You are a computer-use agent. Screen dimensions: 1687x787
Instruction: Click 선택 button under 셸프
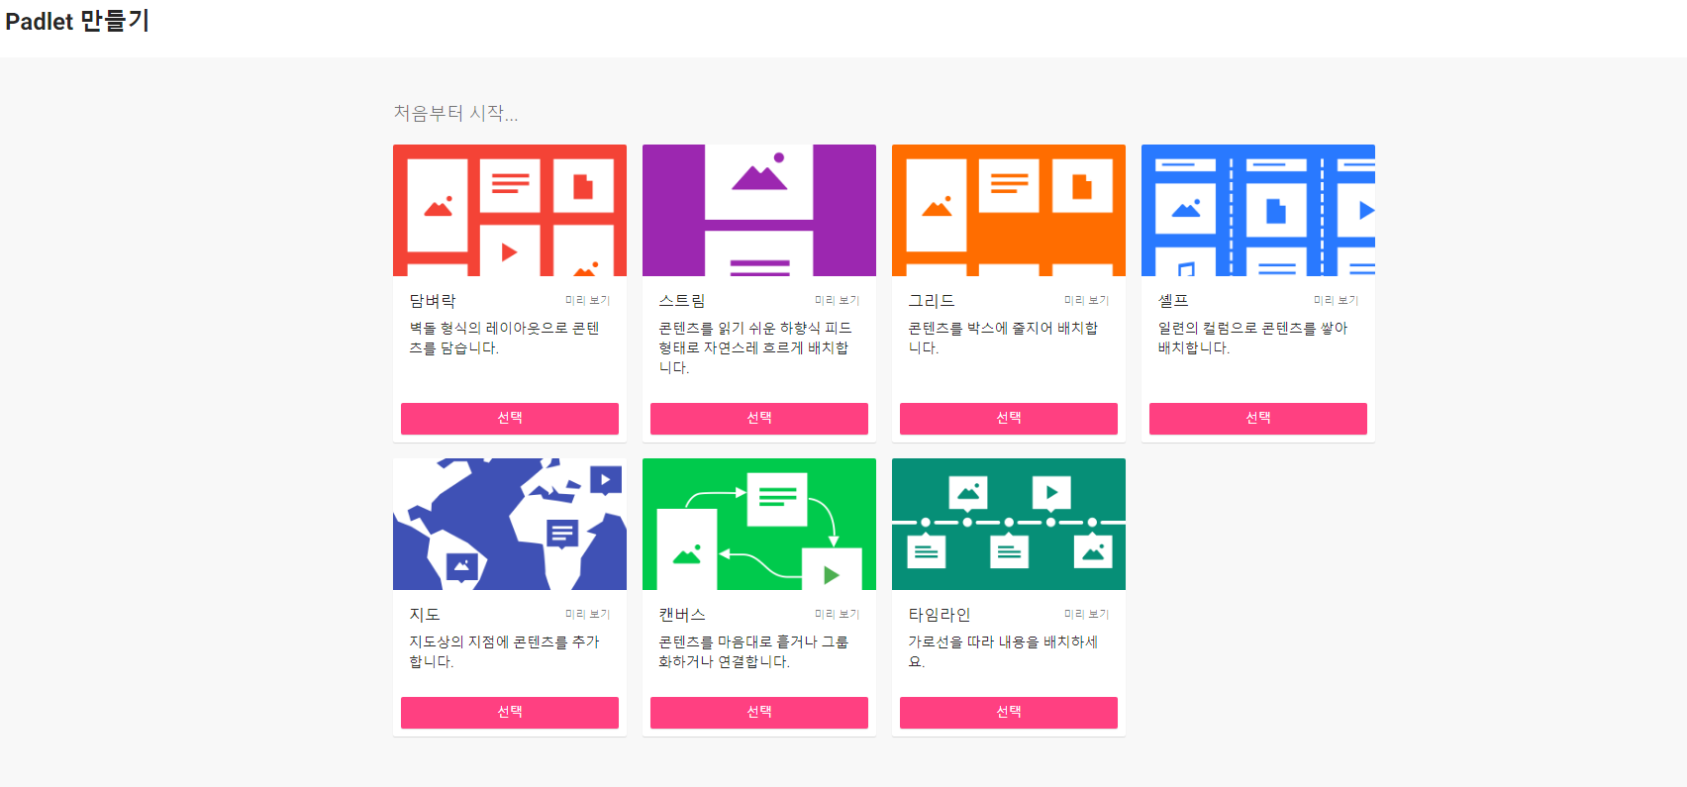(1258, 418)
